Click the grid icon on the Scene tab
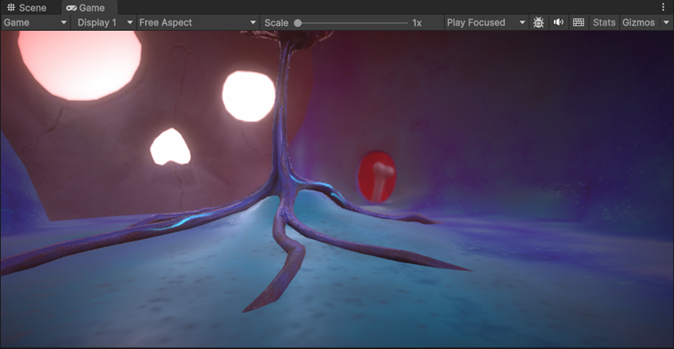The height and width of the screenshot is (349, 674). coord(11,7)
